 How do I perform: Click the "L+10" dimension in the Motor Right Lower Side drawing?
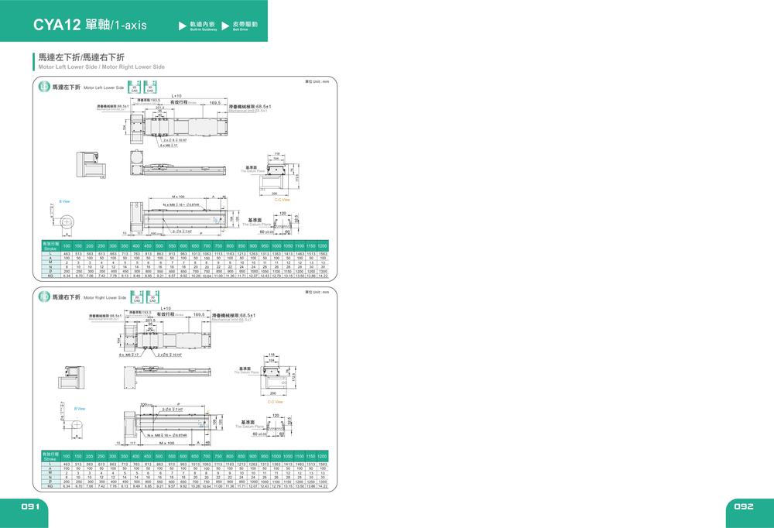[x=166, y=308]
